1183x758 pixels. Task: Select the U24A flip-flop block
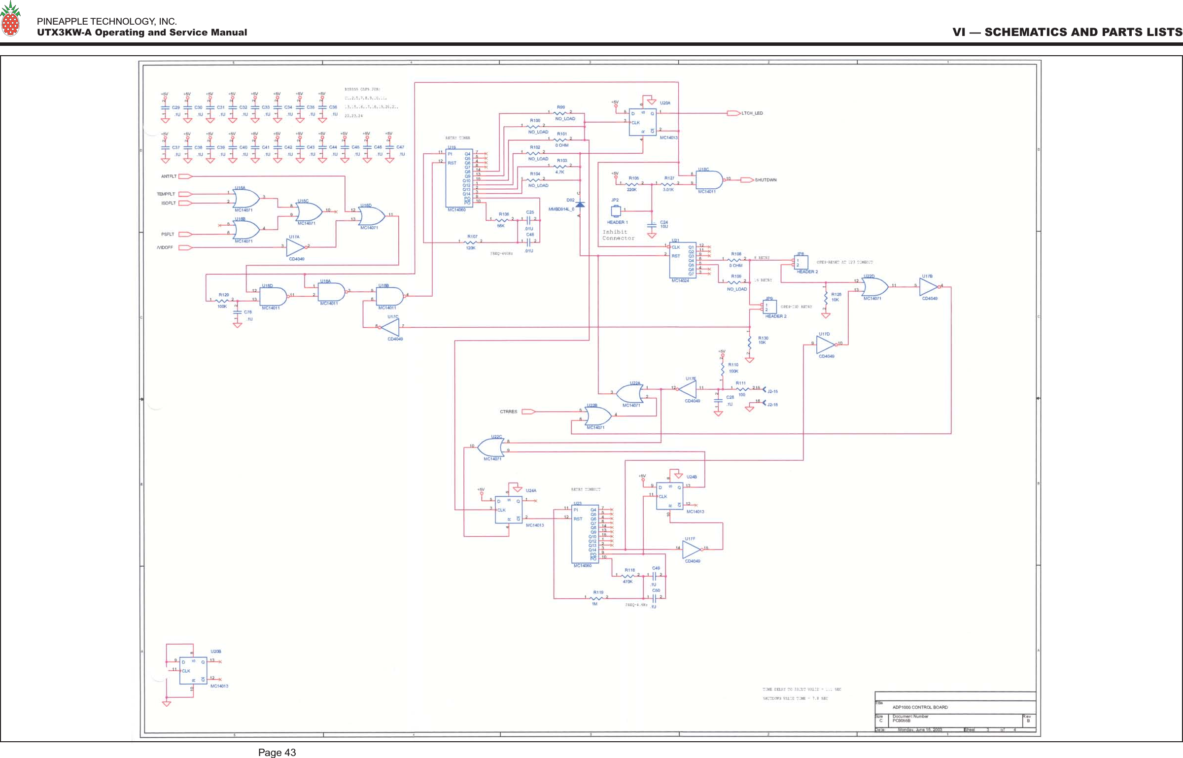pyautogui.click(x=509, y=510)
